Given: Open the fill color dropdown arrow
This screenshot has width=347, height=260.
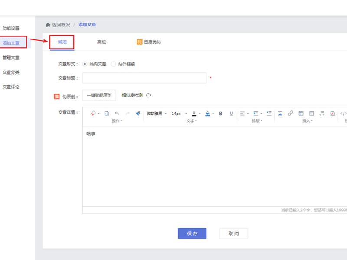Looking at the screenshot, I should pyautogui.click(x=213, y=114).
